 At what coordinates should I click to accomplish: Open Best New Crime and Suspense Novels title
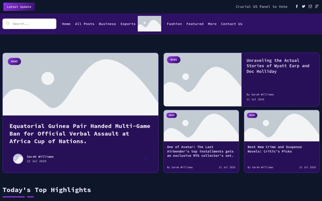pyautogui.click(x=275, y=149)
